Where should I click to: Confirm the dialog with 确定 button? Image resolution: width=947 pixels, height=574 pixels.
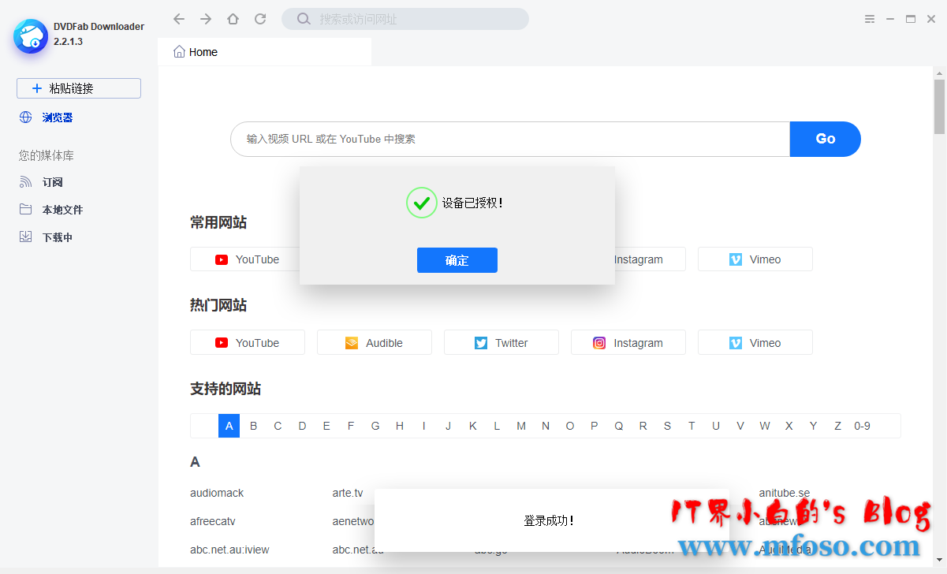[x=457, y=260]
